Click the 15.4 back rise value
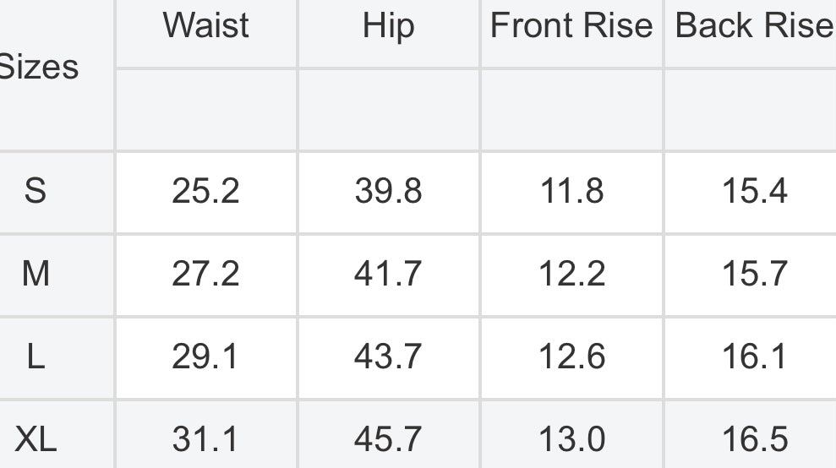Viewport: 836px width, 468px height. [754, 191]
